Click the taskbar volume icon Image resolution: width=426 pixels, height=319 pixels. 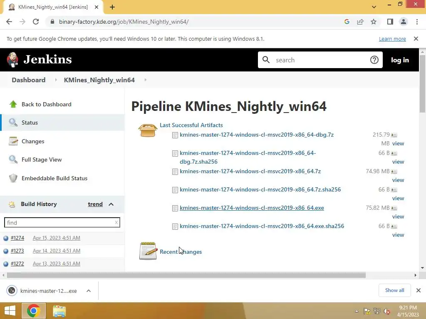tap(387, 311)
